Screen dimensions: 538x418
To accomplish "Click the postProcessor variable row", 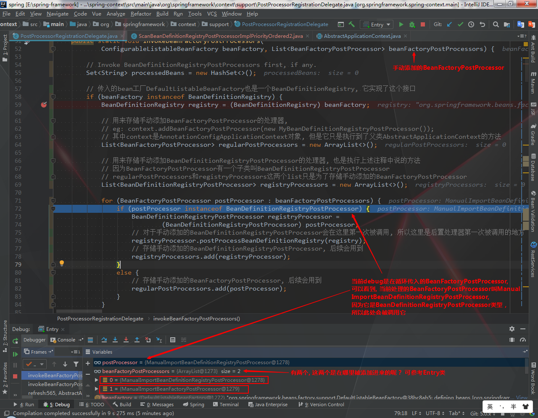I will click(309, 362).
